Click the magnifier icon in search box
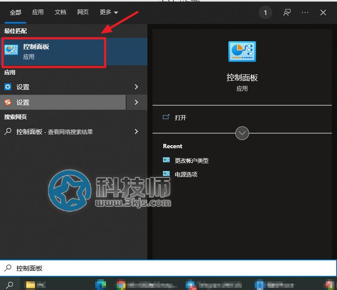Screen dimensions: 337x290 click(x=8, y=268)
